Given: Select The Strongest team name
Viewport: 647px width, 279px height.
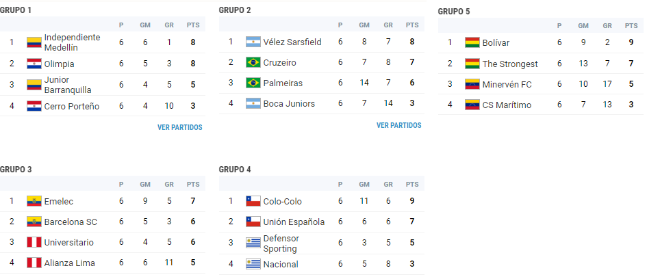Looking at the screenshot, I should pyautogui.click(x=510, y=64).
